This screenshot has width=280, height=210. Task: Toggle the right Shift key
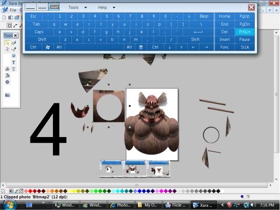(195, 39)
